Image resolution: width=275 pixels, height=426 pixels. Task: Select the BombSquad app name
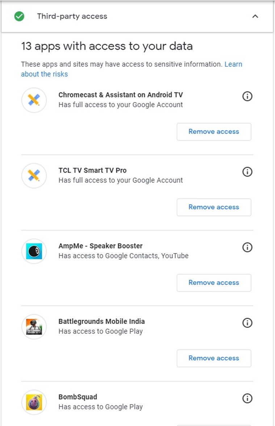[x=78, y=397]
